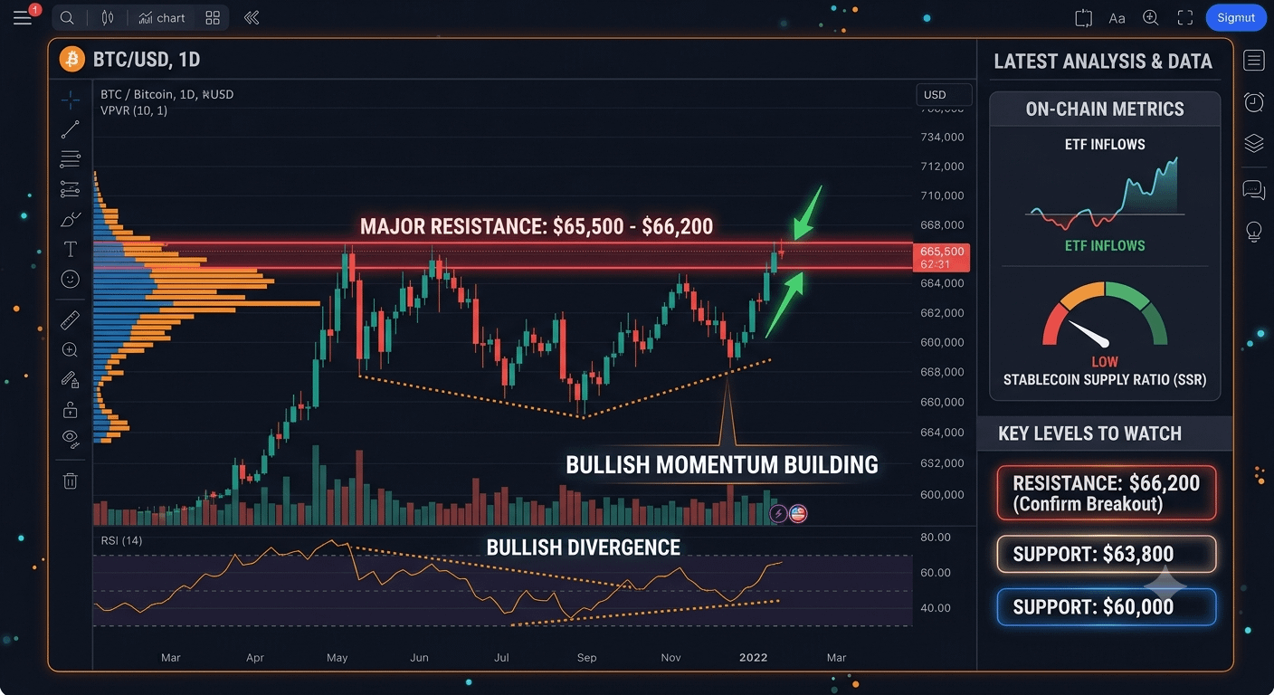Click the RESISTANCE: $66,200 level card

coord(1107,493)
